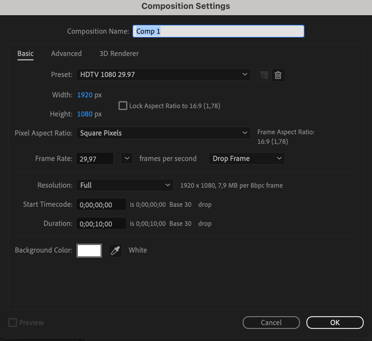This screenshot has height=341, width=372.
Task: Click the Cancel button
Action: pyautogui.click(x=271, y=323)
